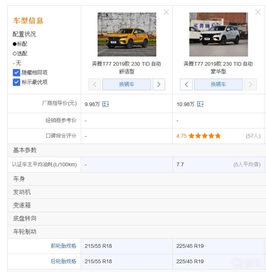Select 车身 section header
The width and height of the screenshot is (266, 272).
click(x=137, y=179)
